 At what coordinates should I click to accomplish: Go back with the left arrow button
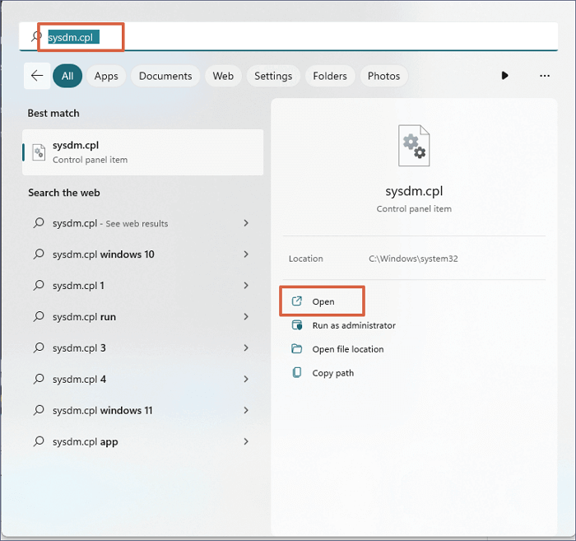[x=37, y=76]
